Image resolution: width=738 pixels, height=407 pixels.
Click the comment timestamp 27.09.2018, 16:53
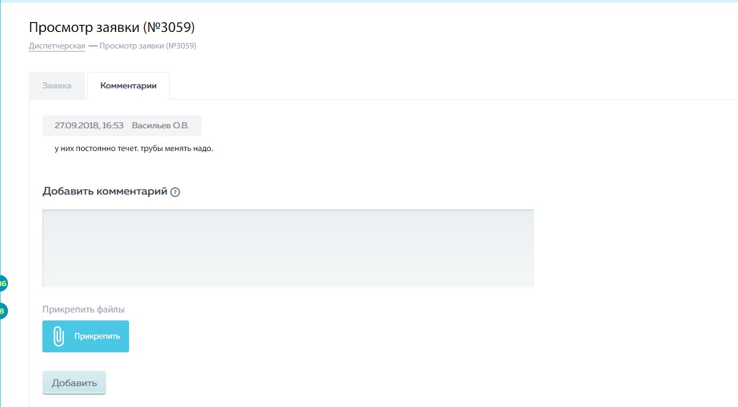(89, 125)
